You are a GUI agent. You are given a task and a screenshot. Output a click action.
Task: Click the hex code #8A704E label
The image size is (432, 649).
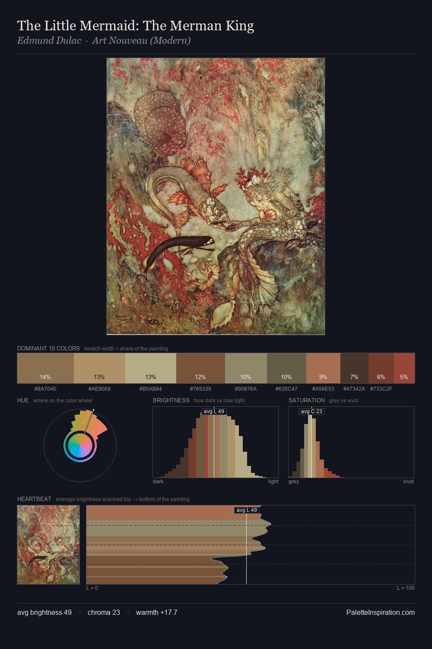pyautogui.click(x=45, y=389)
